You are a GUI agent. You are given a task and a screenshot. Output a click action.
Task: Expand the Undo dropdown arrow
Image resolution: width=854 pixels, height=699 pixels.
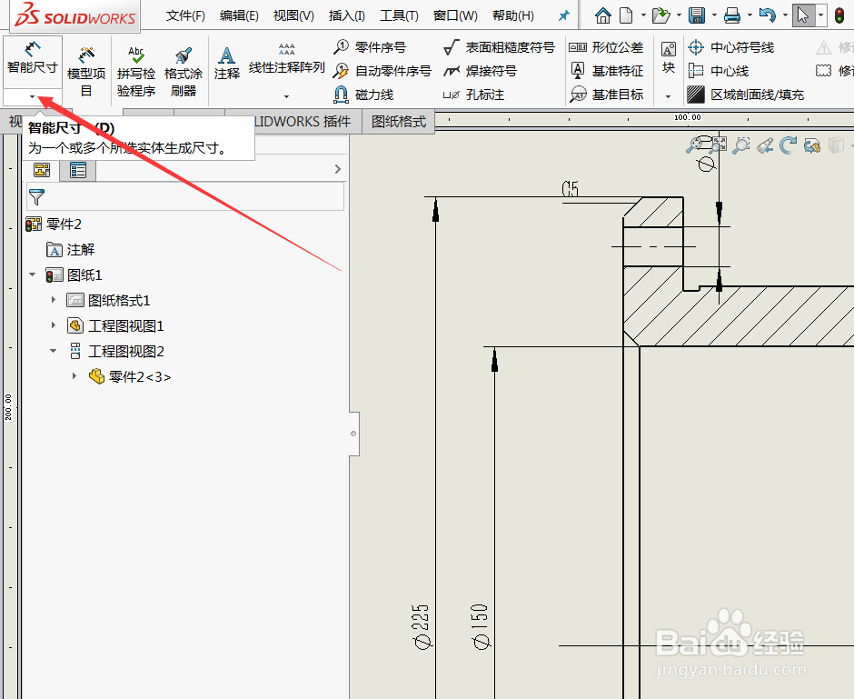[x=785, y=15]
